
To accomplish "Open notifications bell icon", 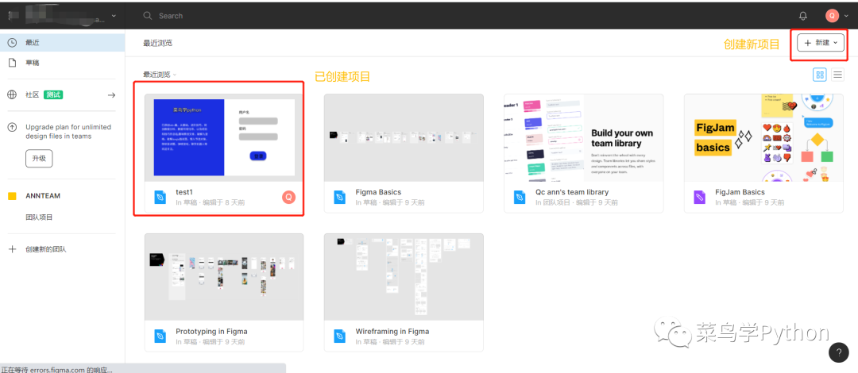I will (803, 16).
